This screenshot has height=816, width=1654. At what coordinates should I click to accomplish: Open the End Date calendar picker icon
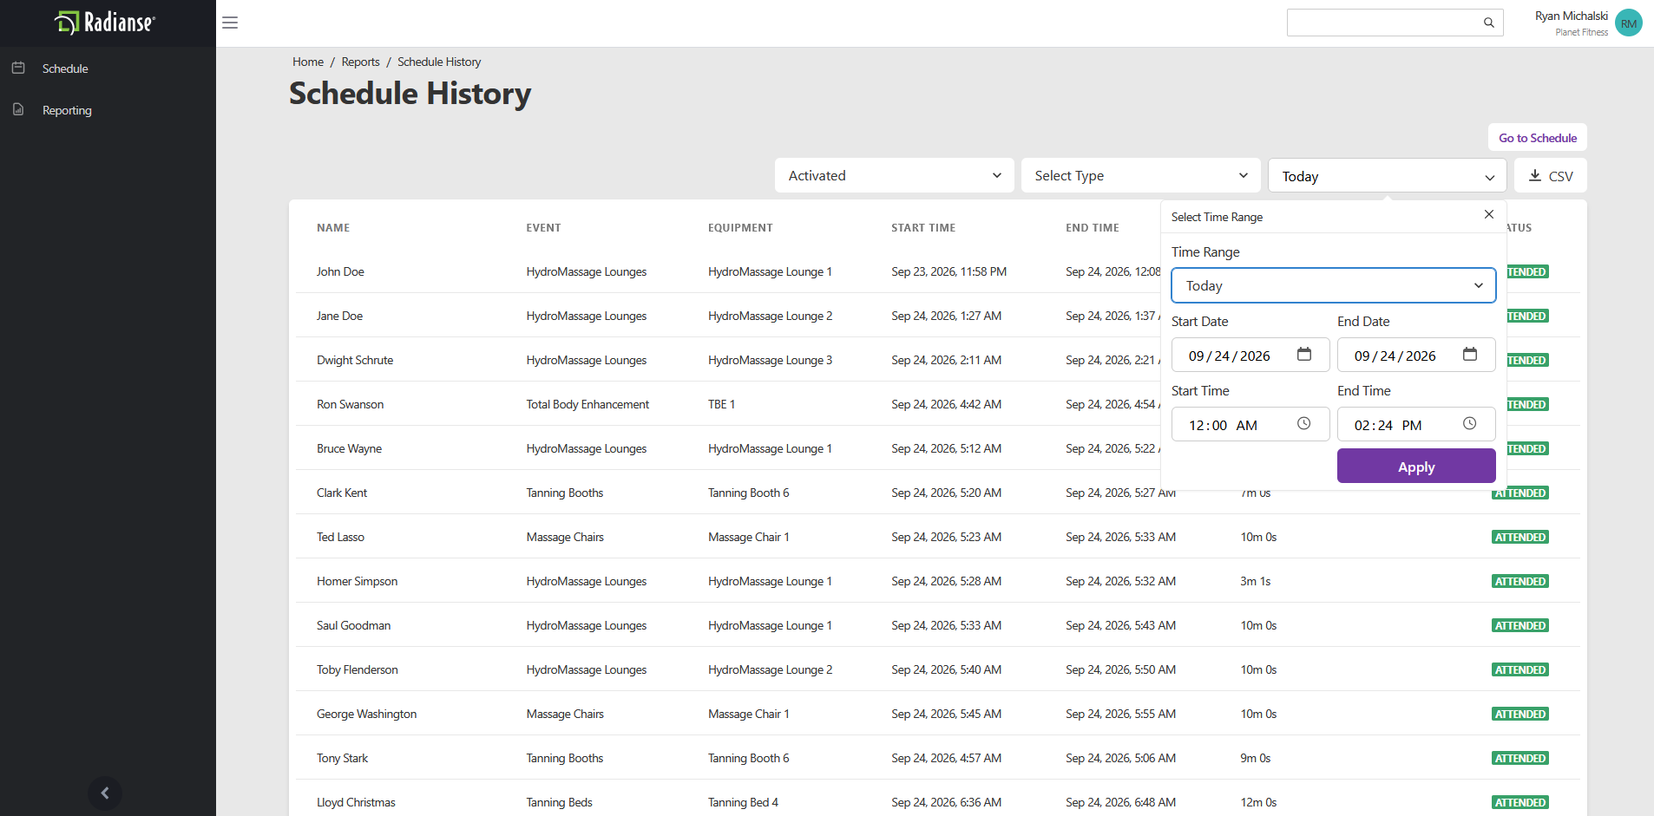(x=1470, y=354)
